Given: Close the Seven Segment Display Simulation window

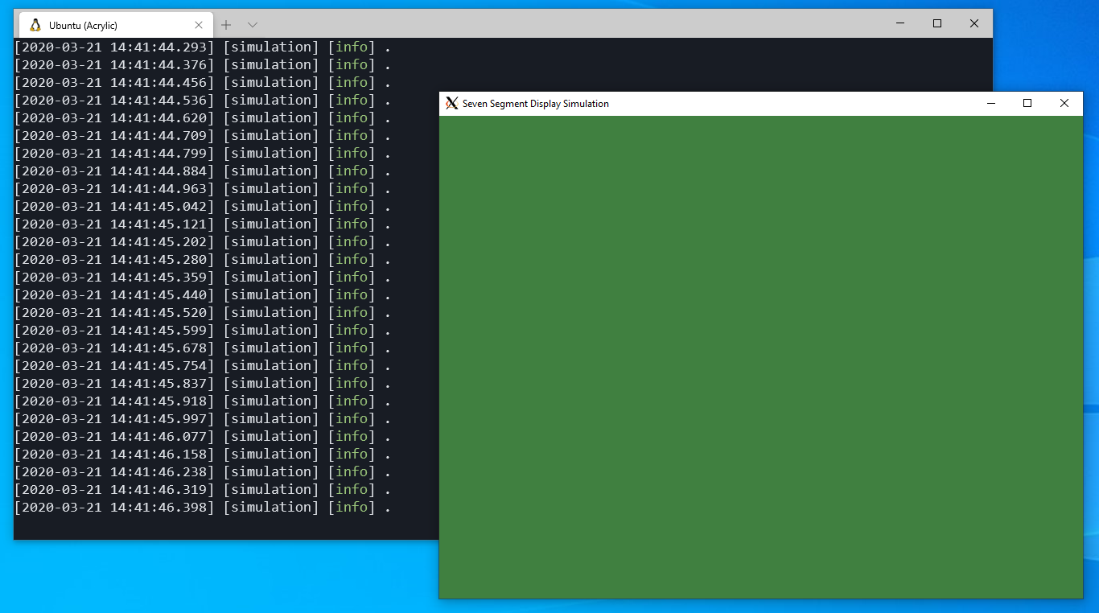Looking at the screenshot, I should [1064, 103].
